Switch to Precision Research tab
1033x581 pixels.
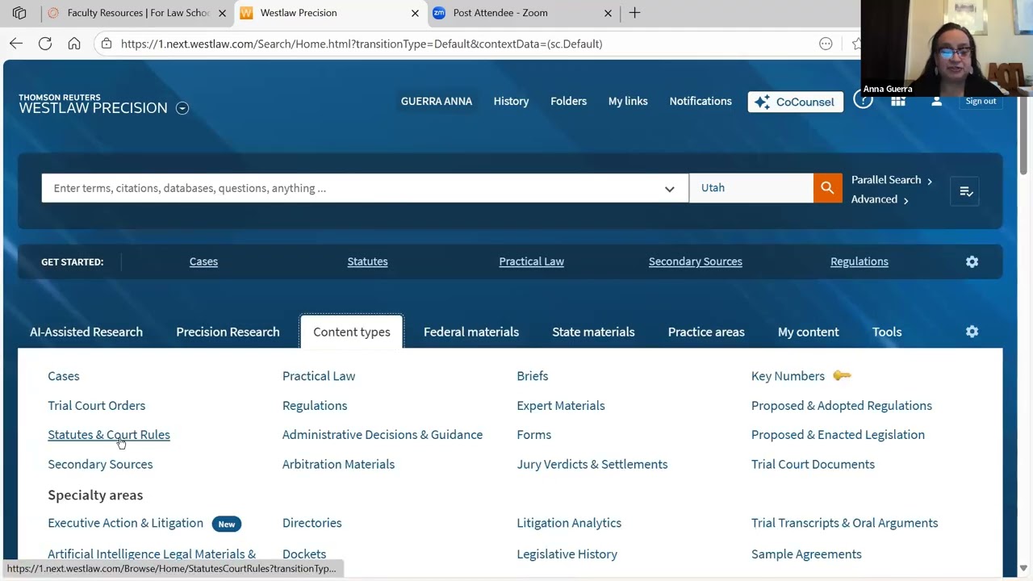coord(228,332)
